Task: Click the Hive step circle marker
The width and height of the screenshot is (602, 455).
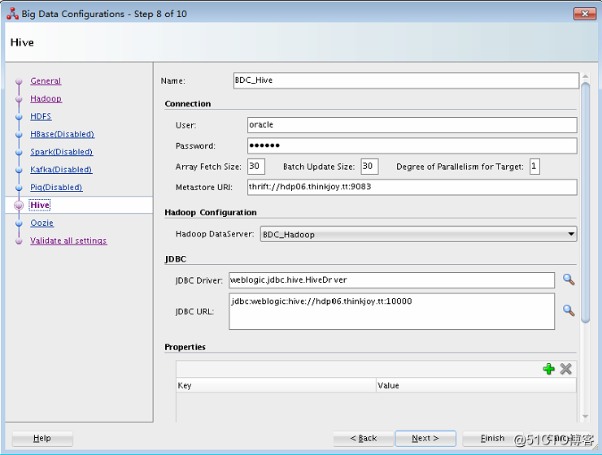Action: (x=19, y=206)
